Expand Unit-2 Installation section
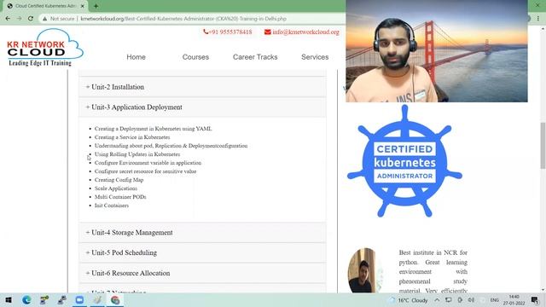Screen dimensions: 546x307 [x=203, y=87]
